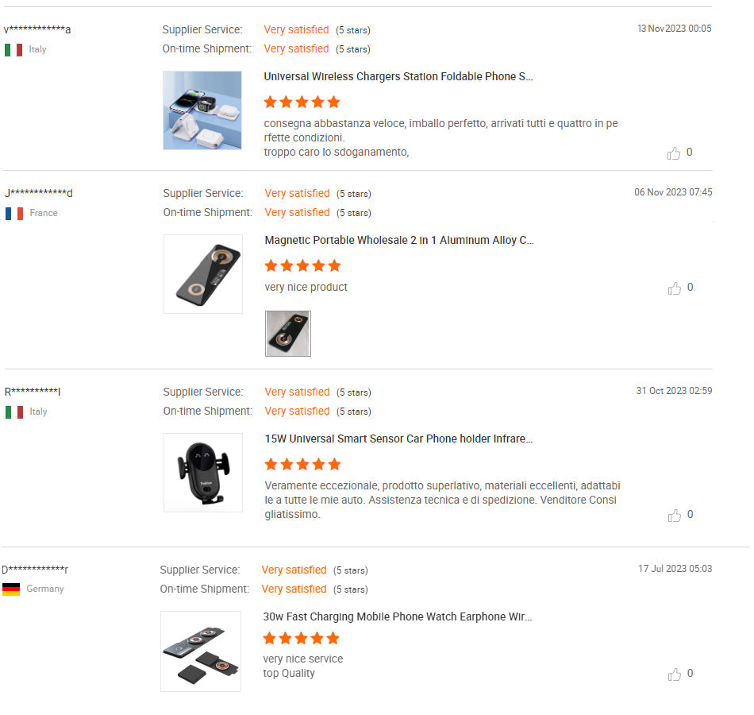Click the Italy flag beside reviewer R***l
This screenshot has height=715, width=754.
14,412
